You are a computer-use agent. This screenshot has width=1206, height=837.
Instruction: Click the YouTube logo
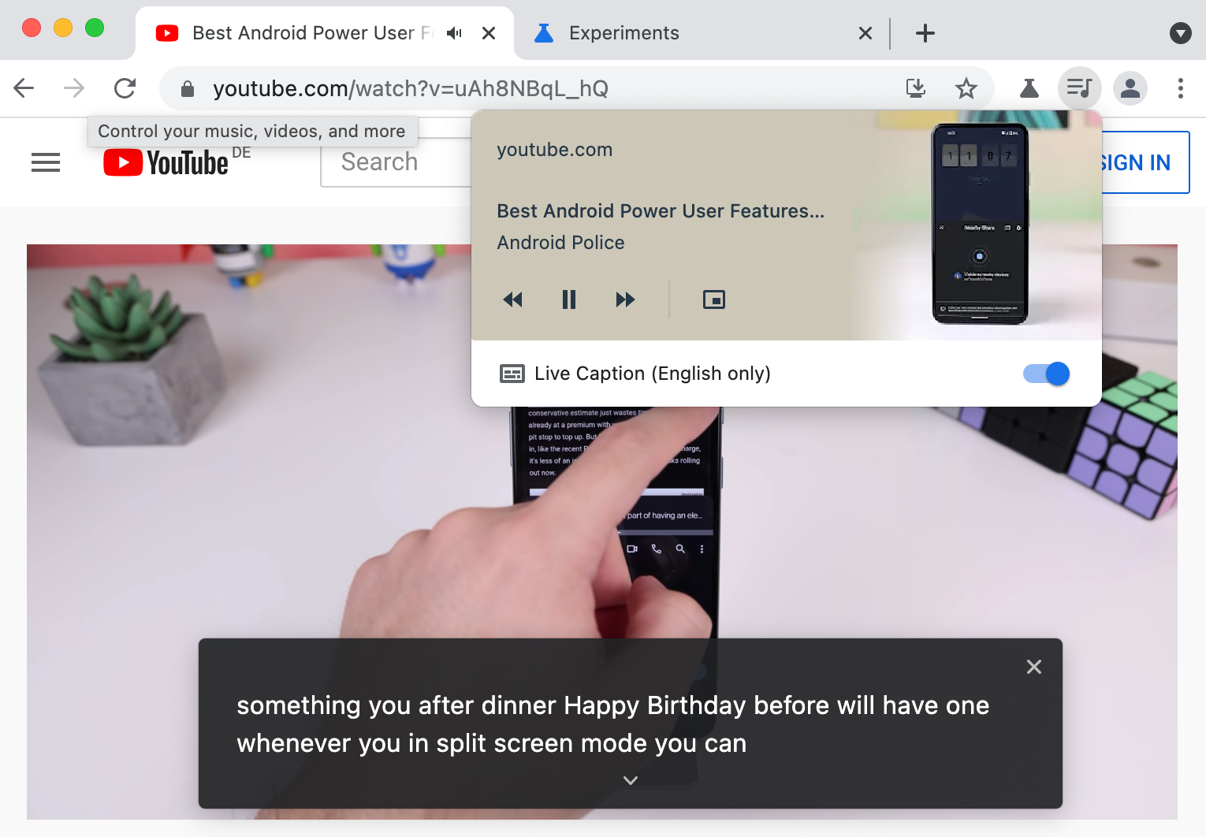click(x=166, y=162)
